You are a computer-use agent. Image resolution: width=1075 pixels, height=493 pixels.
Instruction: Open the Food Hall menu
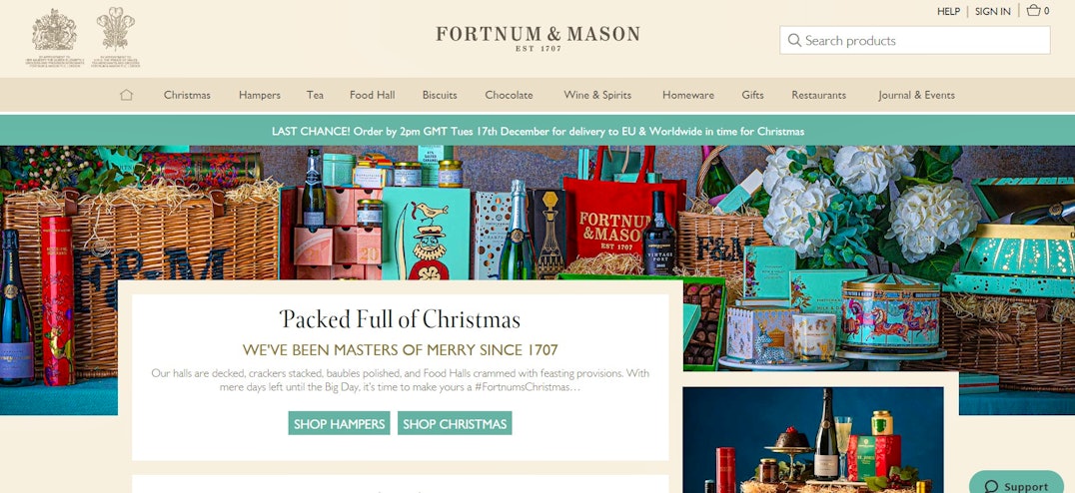pos(373,95)
